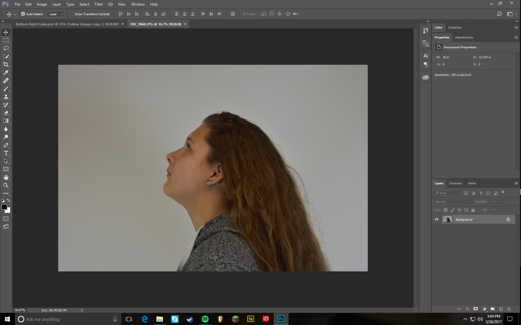Screen dimensions: 521x325
Task: Toggle the Auto-Select checkbox
Action: coord(23,14)
